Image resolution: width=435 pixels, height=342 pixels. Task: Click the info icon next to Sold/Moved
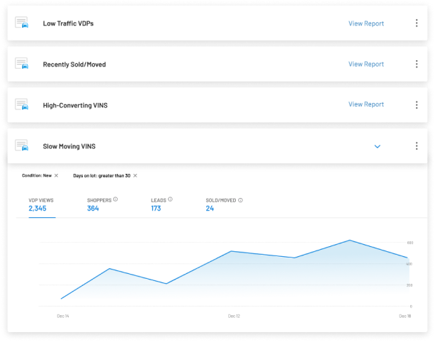pyautogui.click(x=241, y=200)
